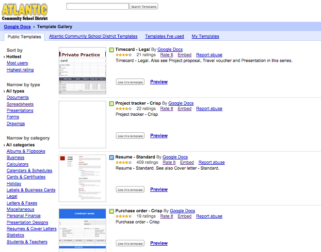Preview the Project tracker - Crisp template
This screenshot has height=252, width=321.
click(159, 136)
